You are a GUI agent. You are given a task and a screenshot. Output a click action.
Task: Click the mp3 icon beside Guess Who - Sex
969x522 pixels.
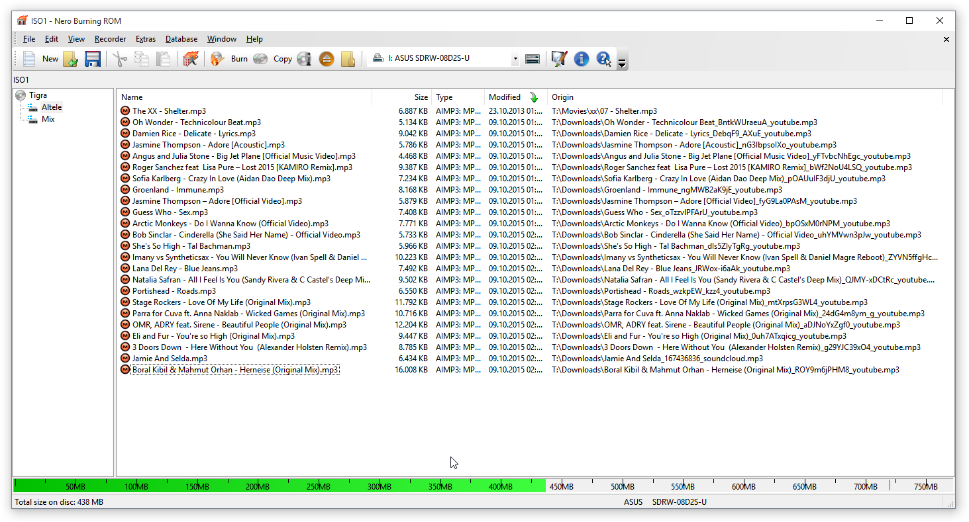[x=125, y=212]
